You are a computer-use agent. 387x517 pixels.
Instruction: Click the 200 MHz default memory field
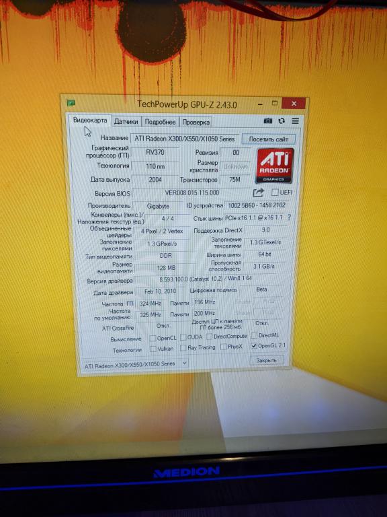204,313
